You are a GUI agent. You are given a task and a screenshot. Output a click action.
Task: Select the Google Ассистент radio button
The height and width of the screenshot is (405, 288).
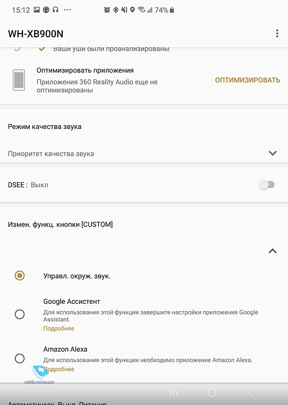click(20, 314)
